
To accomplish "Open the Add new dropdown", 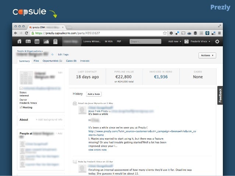I will (x=175, y=42).
